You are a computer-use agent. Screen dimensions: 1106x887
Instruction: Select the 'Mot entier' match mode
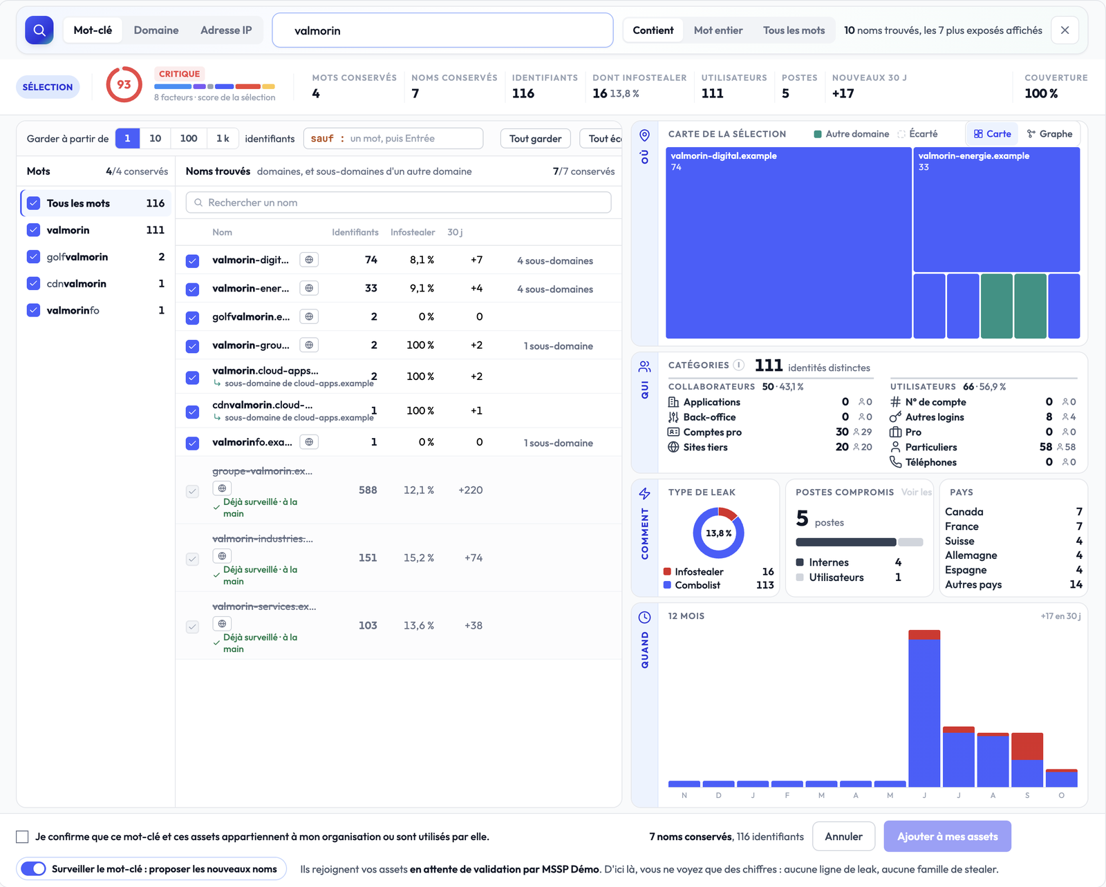[x=718, y=30]
